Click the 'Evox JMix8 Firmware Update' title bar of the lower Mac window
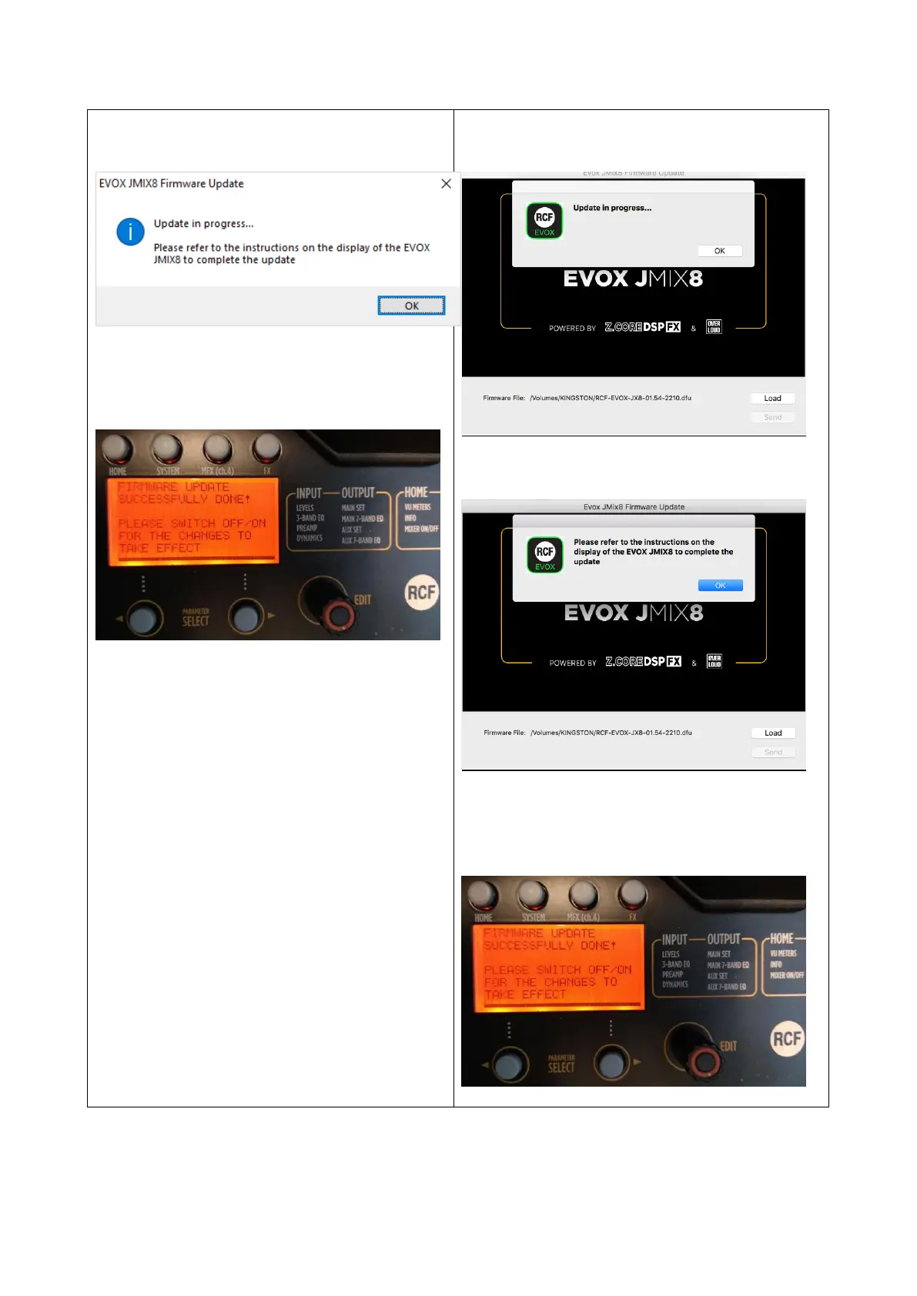The image size is (917, 1296). (x=634, y=506)
